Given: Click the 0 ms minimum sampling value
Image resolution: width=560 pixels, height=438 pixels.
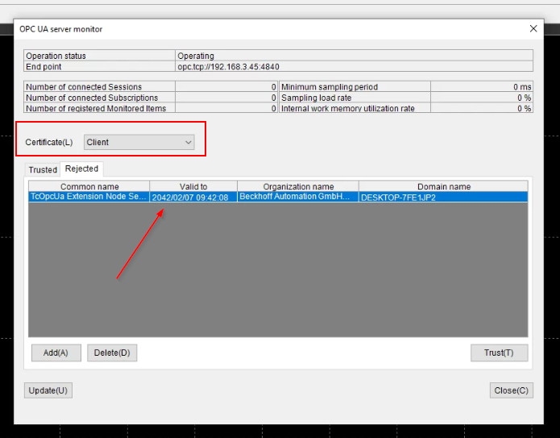Looking at the screenshot, I should pyautogui.click(x=522, y=87).
